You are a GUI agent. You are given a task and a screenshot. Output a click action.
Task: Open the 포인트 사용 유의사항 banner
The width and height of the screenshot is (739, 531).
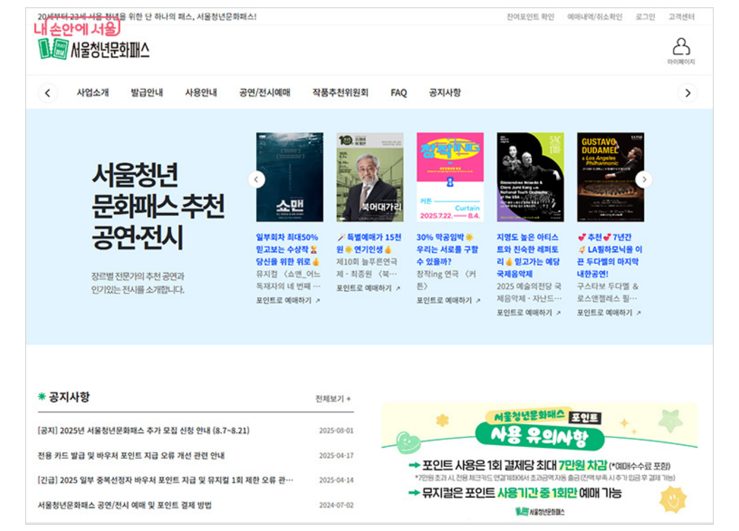539,460
